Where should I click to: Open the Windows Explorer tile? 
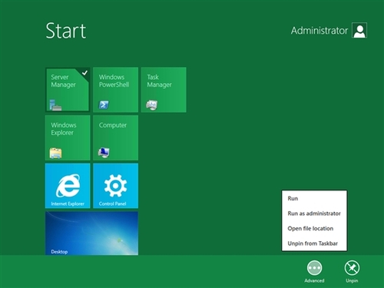[68, 137]
